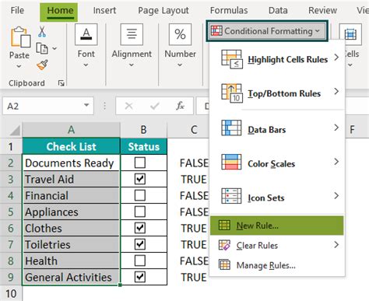Viewport: 369px width, 301px height.
Task: Select the Check List header cell
Action: pos(71,146)
